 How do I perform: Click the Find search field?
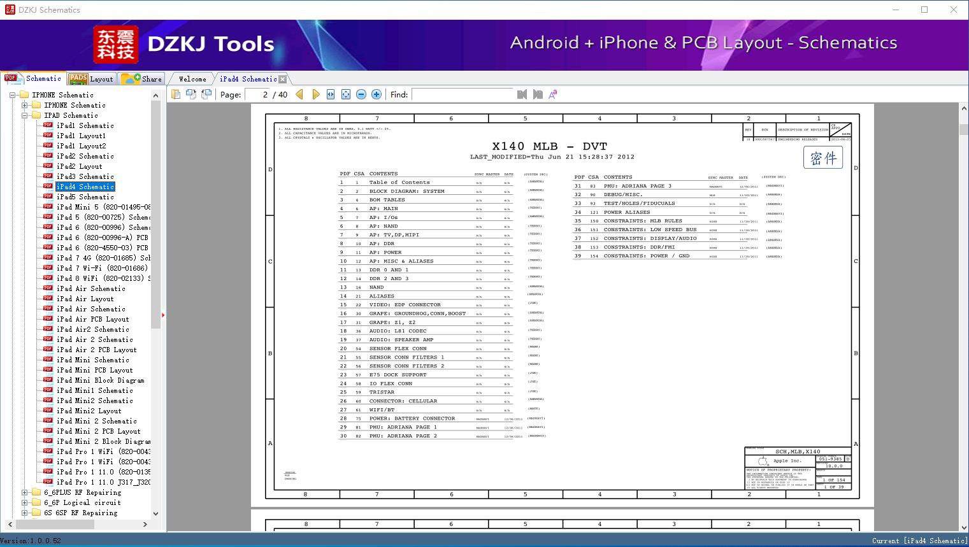point(463,94)
